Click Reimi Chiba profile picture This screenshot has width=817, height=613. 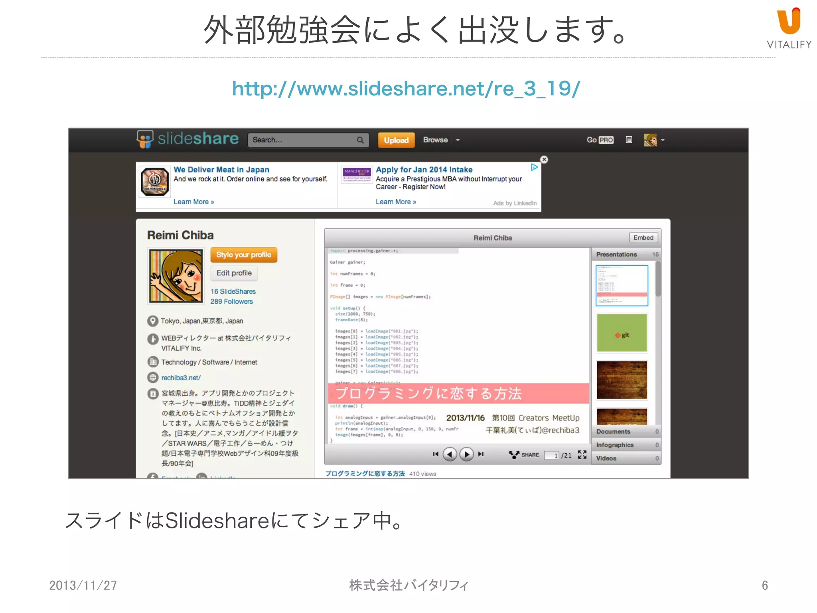click(x=176, y=276)
